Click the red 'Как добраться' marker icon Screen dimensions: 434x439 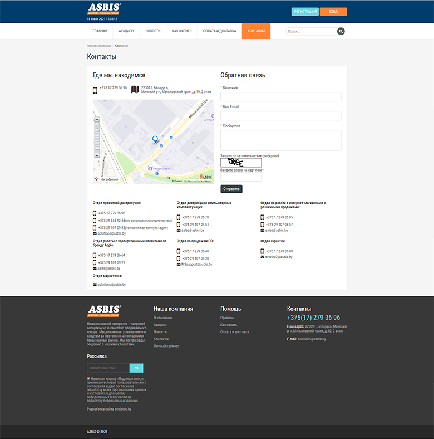pyautogui.click(x=97, y=179)
